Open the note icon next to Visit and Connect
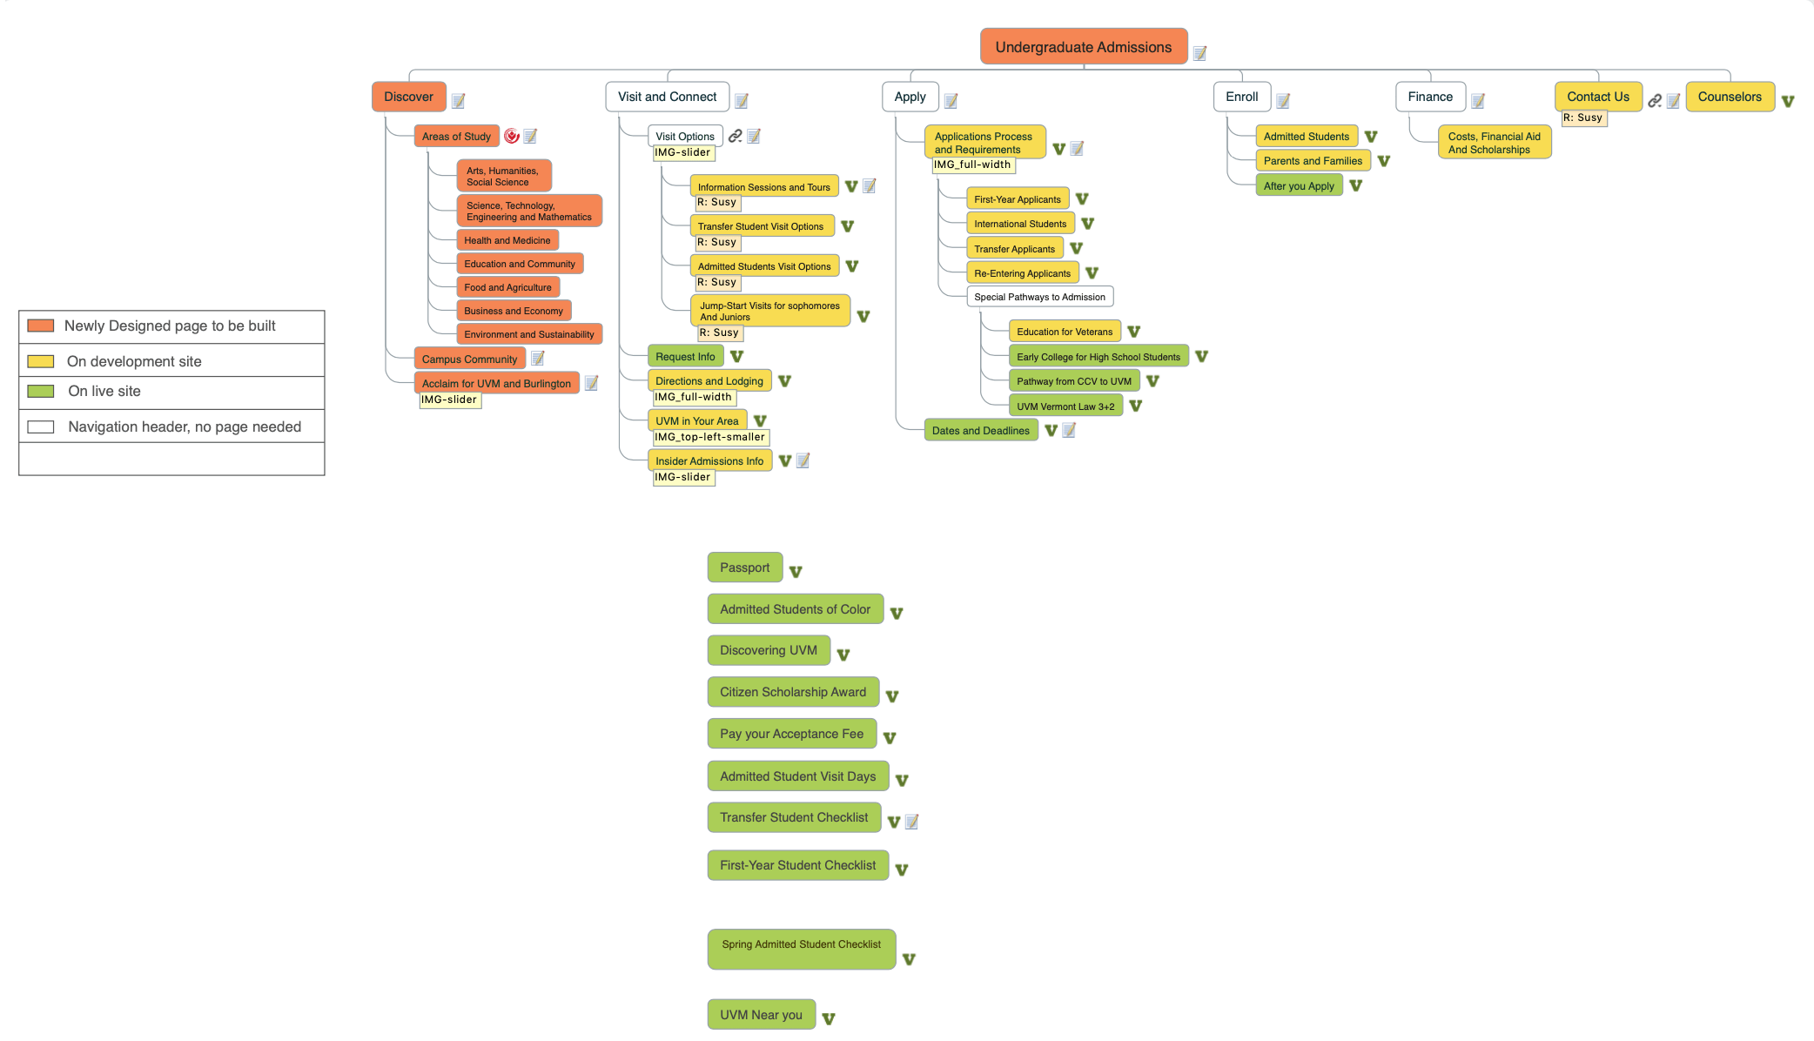This screenshot has height=1041, width=1814. (742, 101)
